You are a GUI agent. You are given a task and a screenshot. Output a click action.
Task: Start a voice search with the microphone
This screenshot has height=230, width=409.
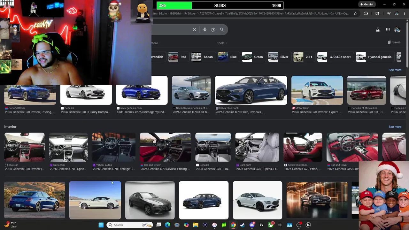coord(205,29)
